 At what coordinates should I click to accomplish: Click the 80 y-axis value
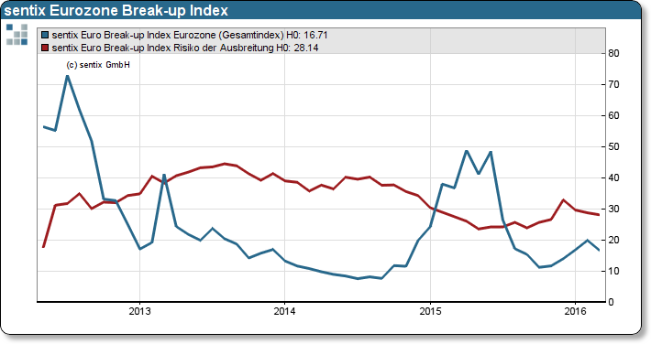(613, 53)
